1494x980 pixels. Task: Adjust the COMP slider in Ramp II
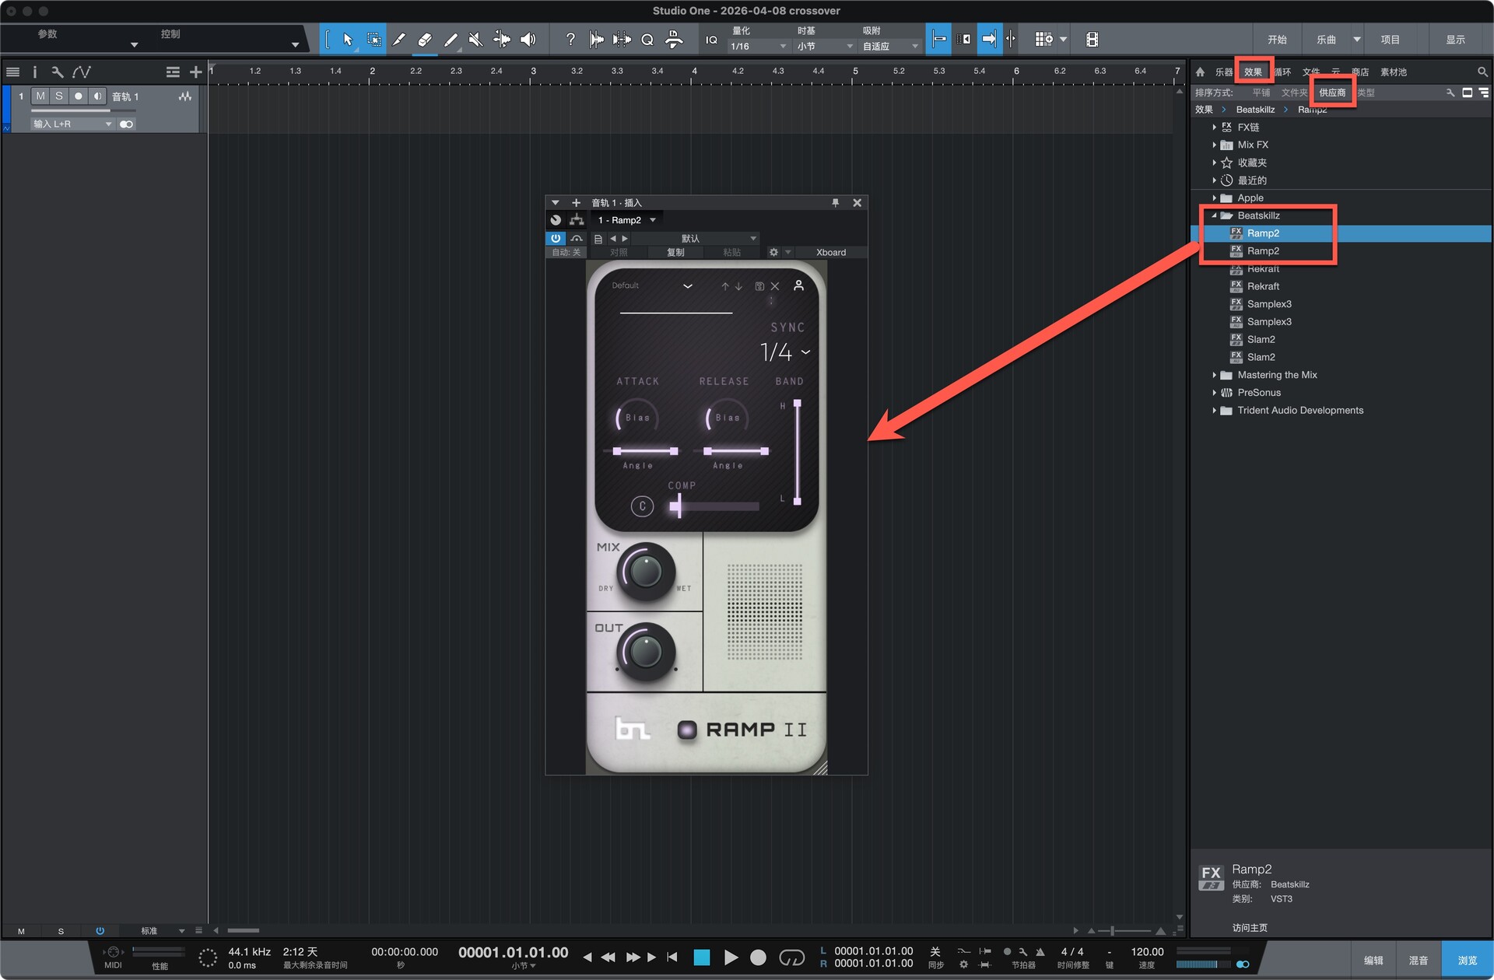point(715,506)
